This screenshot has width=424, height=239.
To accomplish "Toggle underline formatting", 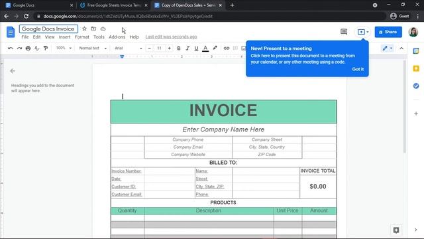I will (196, 48).
